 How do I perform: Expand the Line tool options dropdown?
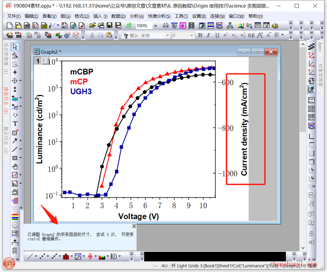[x=20, y=149]
